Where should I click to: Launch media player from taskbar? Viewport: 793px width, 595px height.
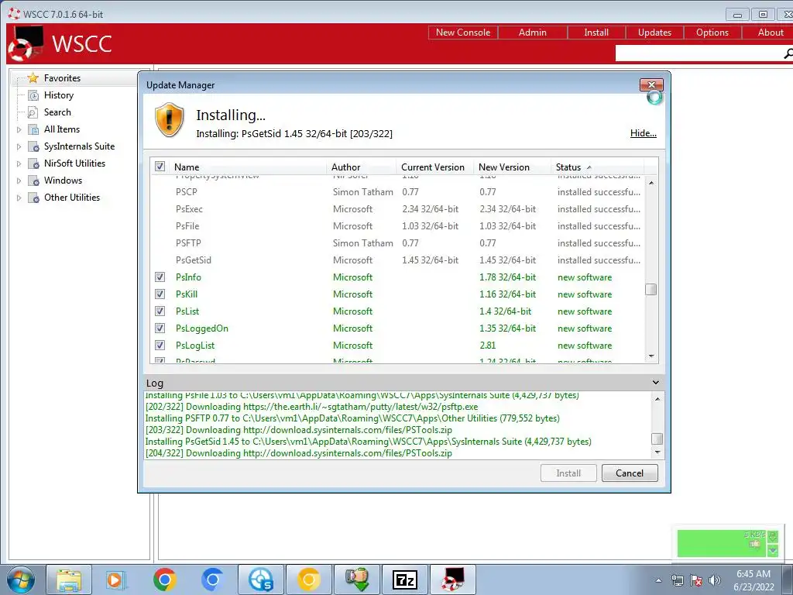click(116, 580)
